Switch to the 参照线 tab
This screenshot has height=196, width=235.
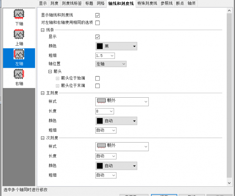167,3
